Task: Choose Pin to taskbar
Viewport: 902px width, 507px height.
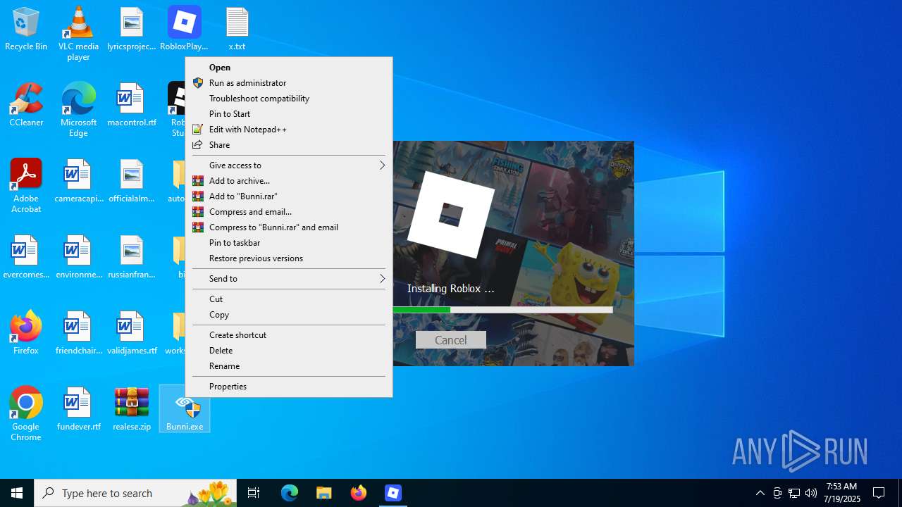Action: (289, 243)
